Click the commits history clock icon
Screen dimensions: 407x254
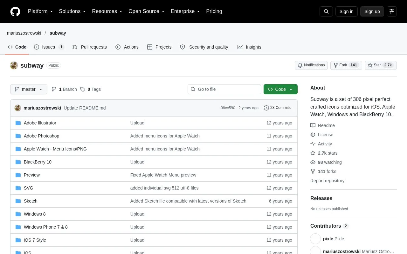pos(266,108)
